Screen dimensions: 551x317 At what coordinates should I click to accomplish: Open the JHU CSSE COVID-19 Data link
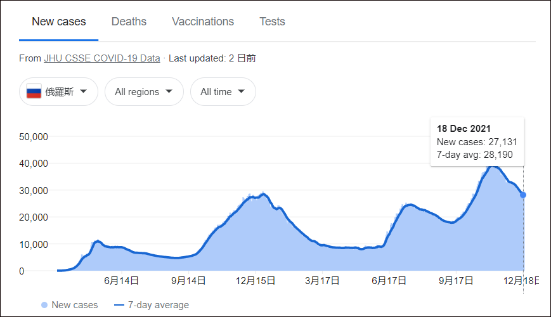click(101, 58)
